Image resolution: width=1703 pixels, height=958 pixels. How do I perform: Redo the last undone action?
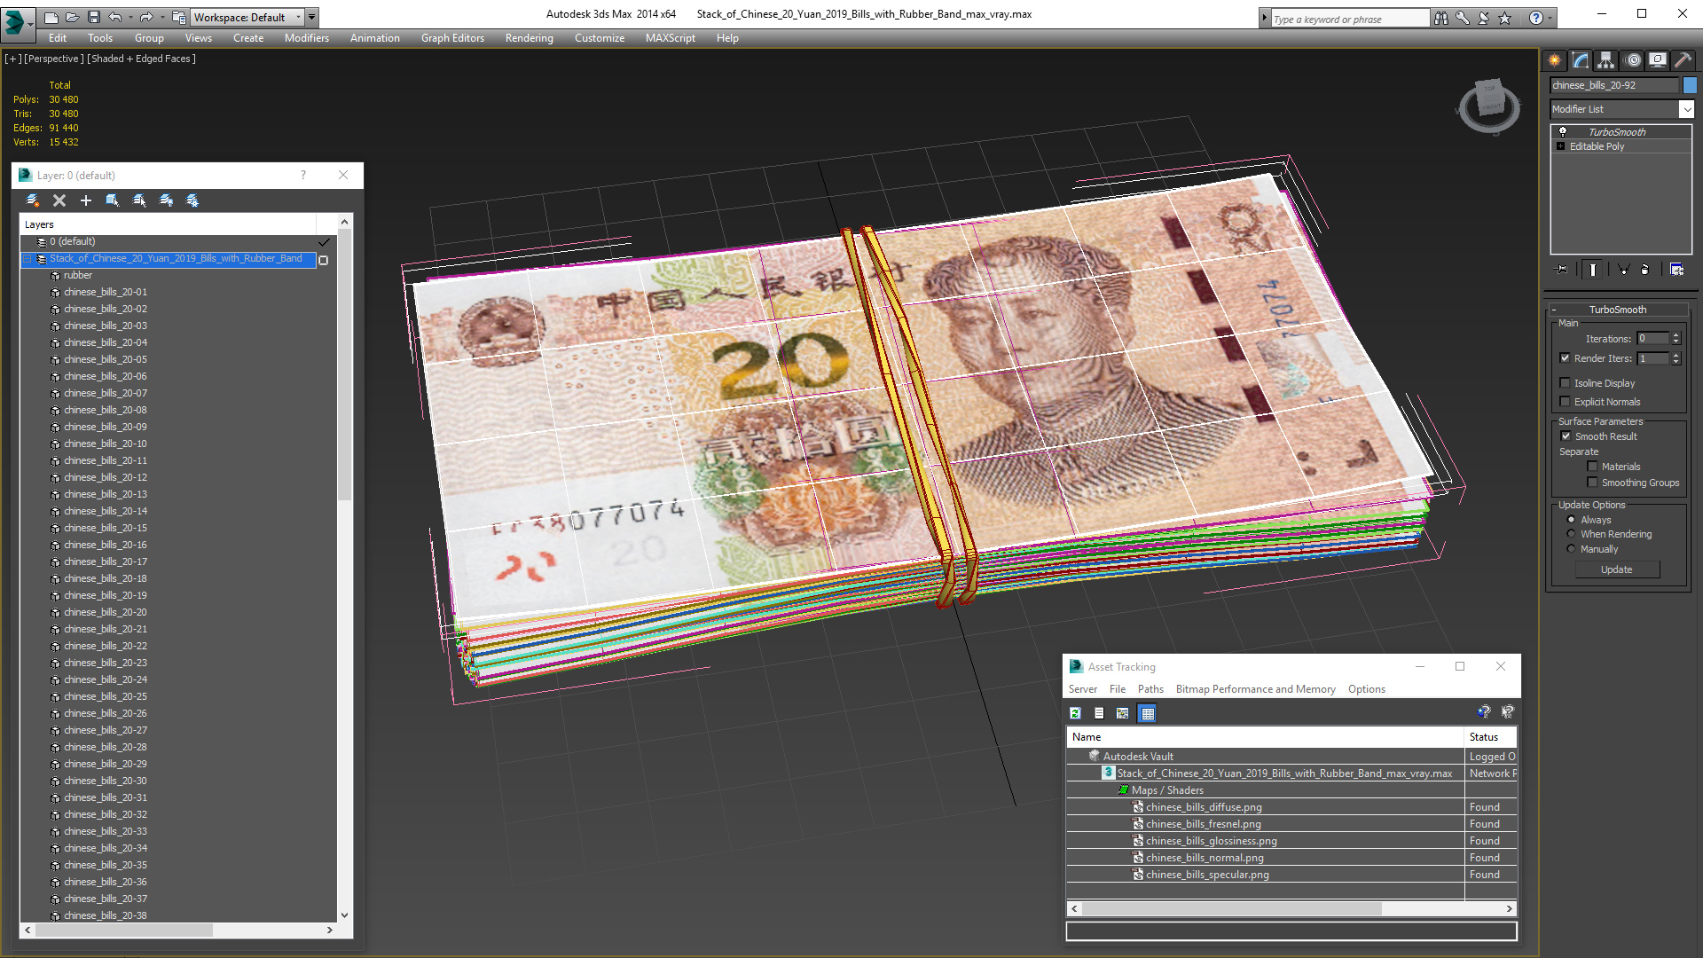click(x=146, y=18)
